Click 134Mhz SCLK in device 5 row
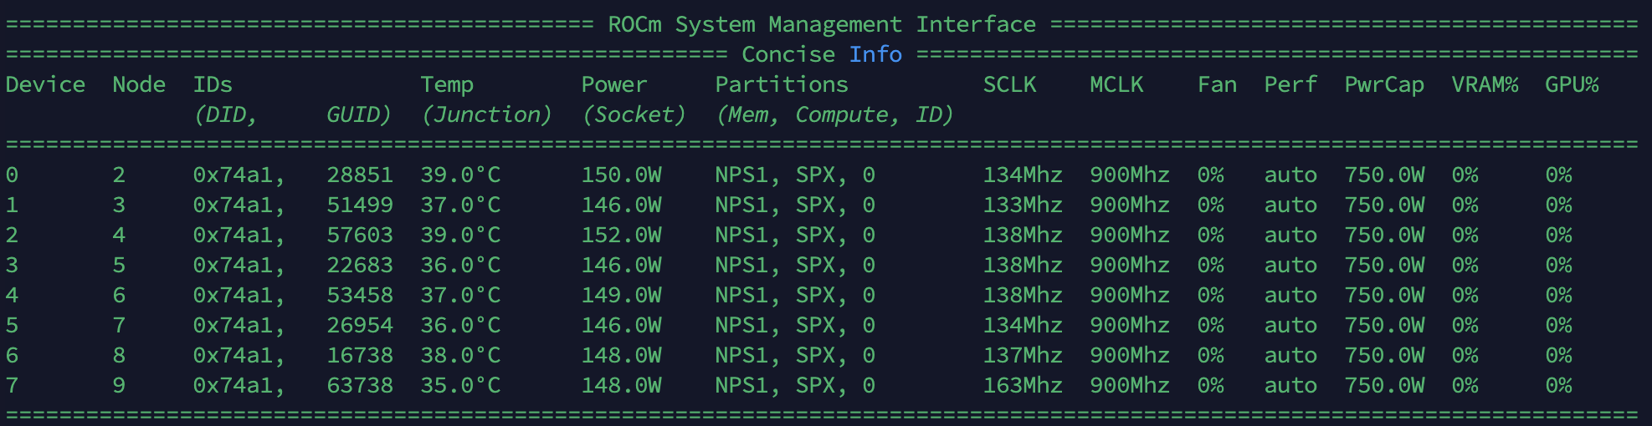The width and height of the screenshot is (1652, 426). [1023, 325]
